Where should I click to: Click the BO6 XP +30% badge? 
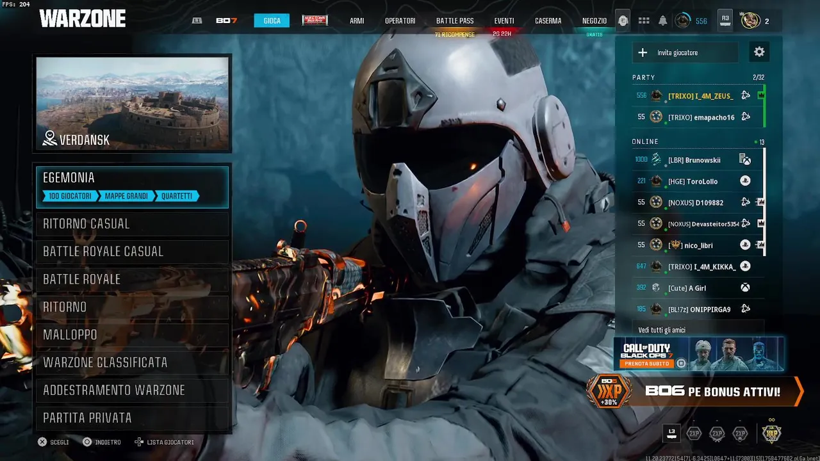click(x=609, y=391)
